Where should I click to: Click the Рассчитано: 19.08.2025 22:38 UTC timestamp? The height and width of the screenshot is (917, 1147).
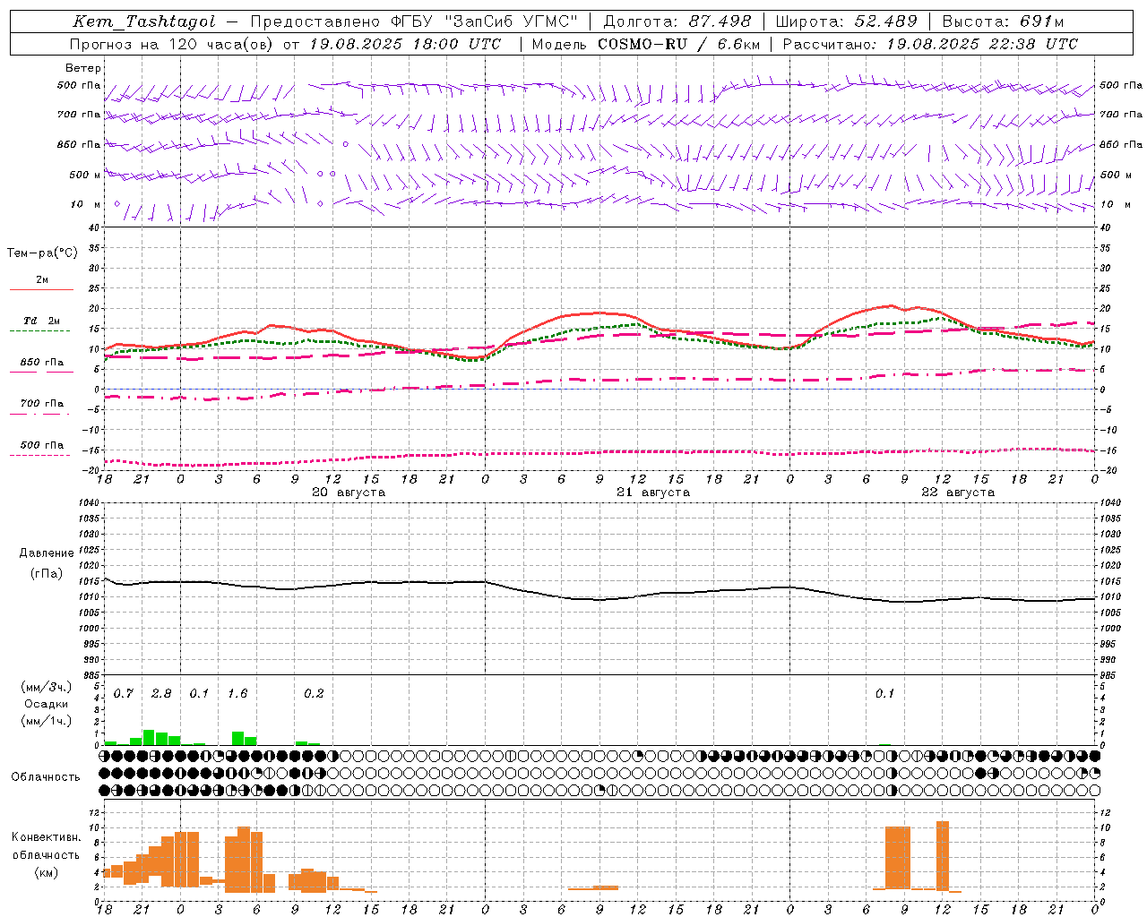click(x=930, y=44)
